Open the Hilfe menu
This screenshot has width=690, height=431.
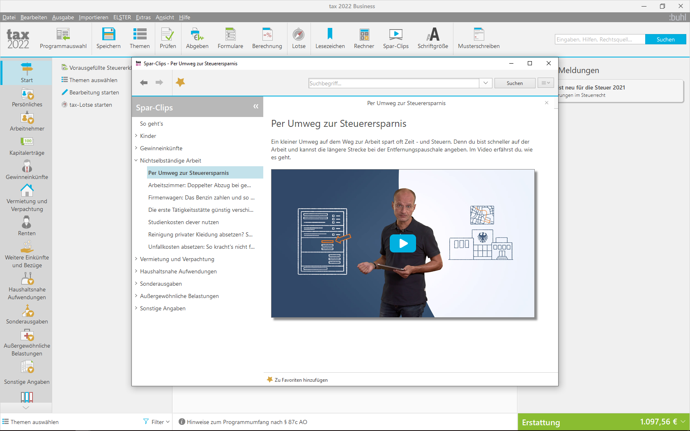(184, 17)
